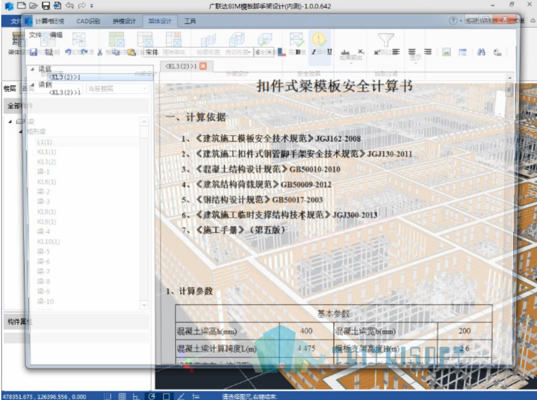
Task: Toggle the polar tracking icon in the status bar
Action: pyautogui.click(x=152, y=396)
